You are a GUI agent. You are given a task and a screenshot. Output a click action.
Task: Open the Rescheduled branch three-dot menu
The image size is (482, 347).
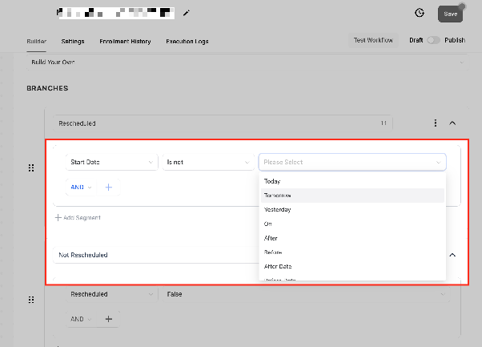(436, 123)
